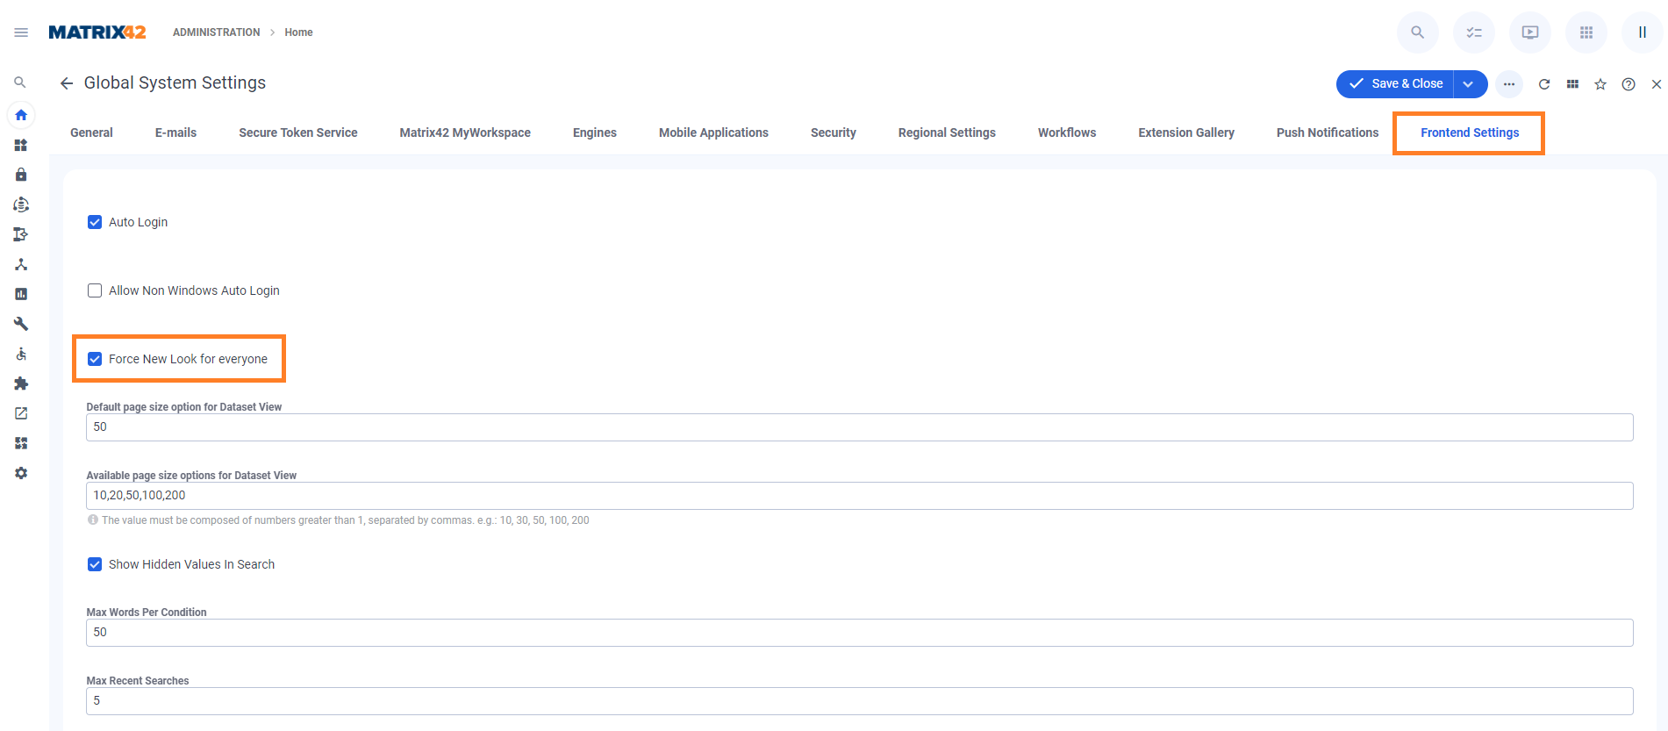Open the gear settings sidebar icon

(x=21, y=473)
